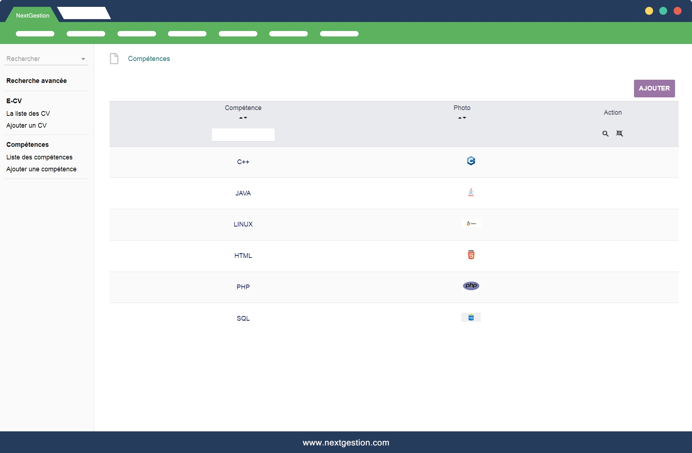
Task: Go to Ajouter une compétence
Action: click(41, 169)
